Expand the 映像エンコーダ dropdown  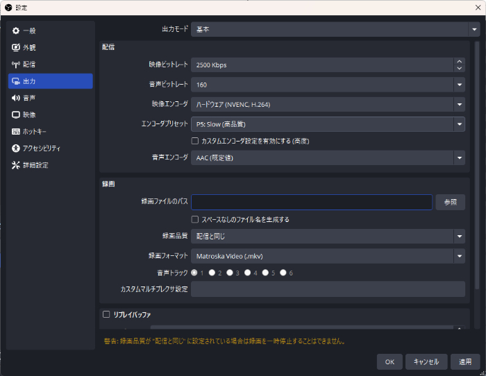(459, 105)
